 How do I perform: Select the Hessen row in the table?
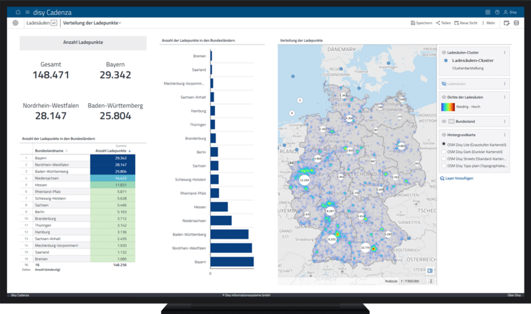[77, 185]
